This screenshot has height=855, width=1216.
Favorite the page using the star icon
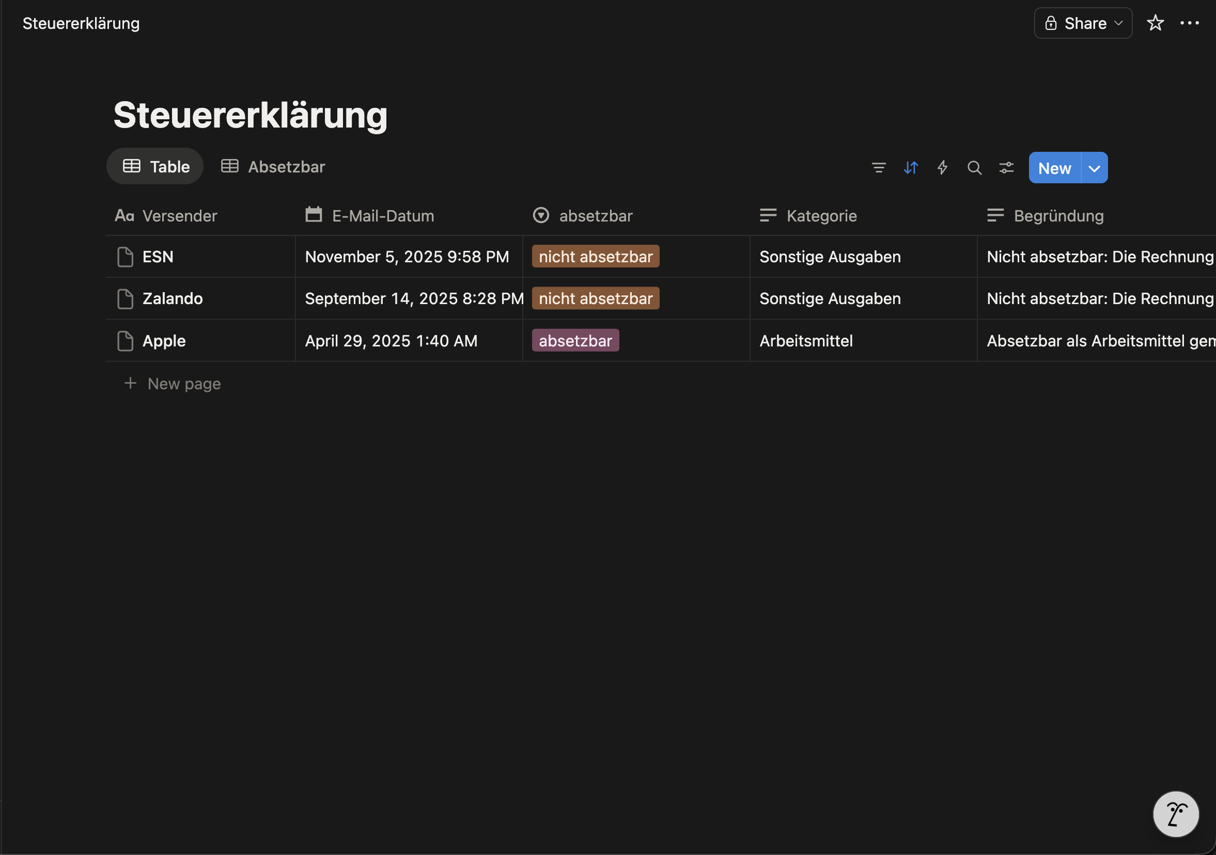[1156, 23]
